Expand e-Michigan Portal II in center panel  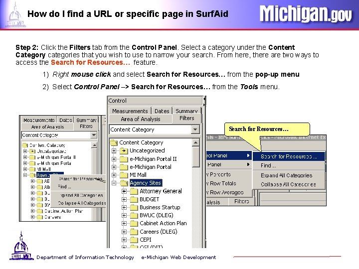(114, 159)
